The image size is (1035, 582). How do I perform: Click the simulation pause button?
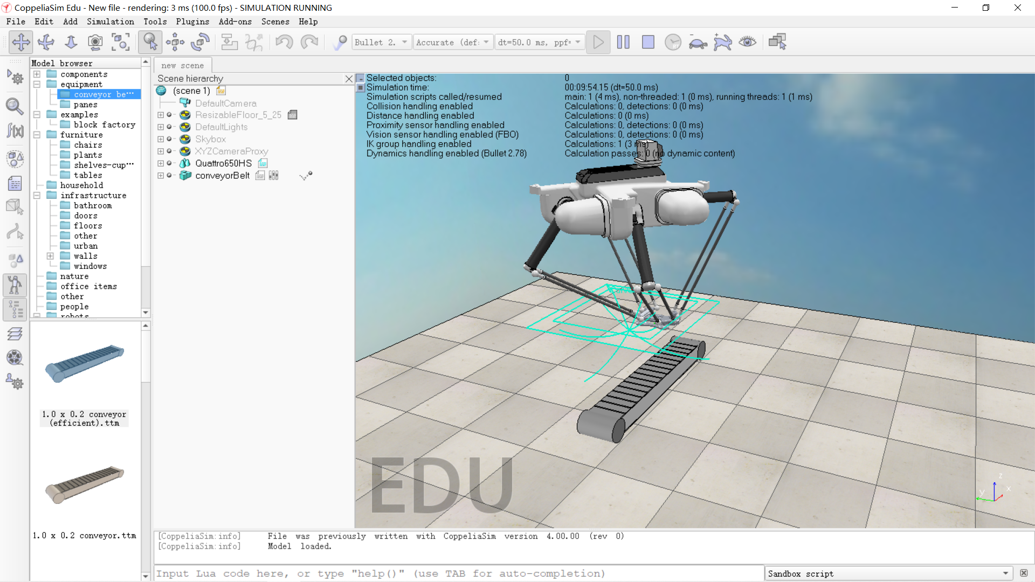(x=623, y=42)
